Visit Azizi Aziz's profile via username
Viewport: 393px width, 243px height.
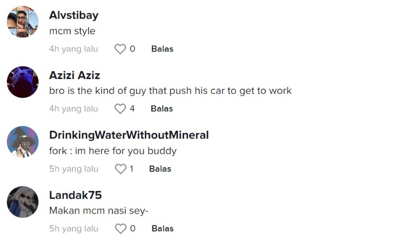tap(74, 75)
